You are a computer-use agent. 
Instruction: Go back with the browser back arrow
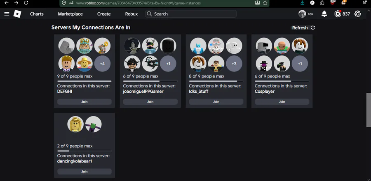[x=6, y=3]
